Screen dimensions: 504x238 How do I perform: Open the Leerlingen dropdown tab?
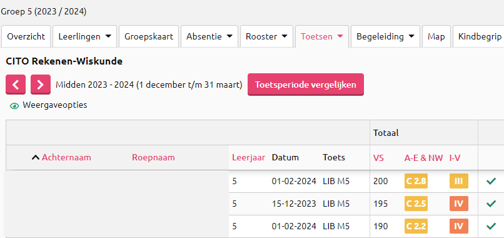click(x=85, y=36)
